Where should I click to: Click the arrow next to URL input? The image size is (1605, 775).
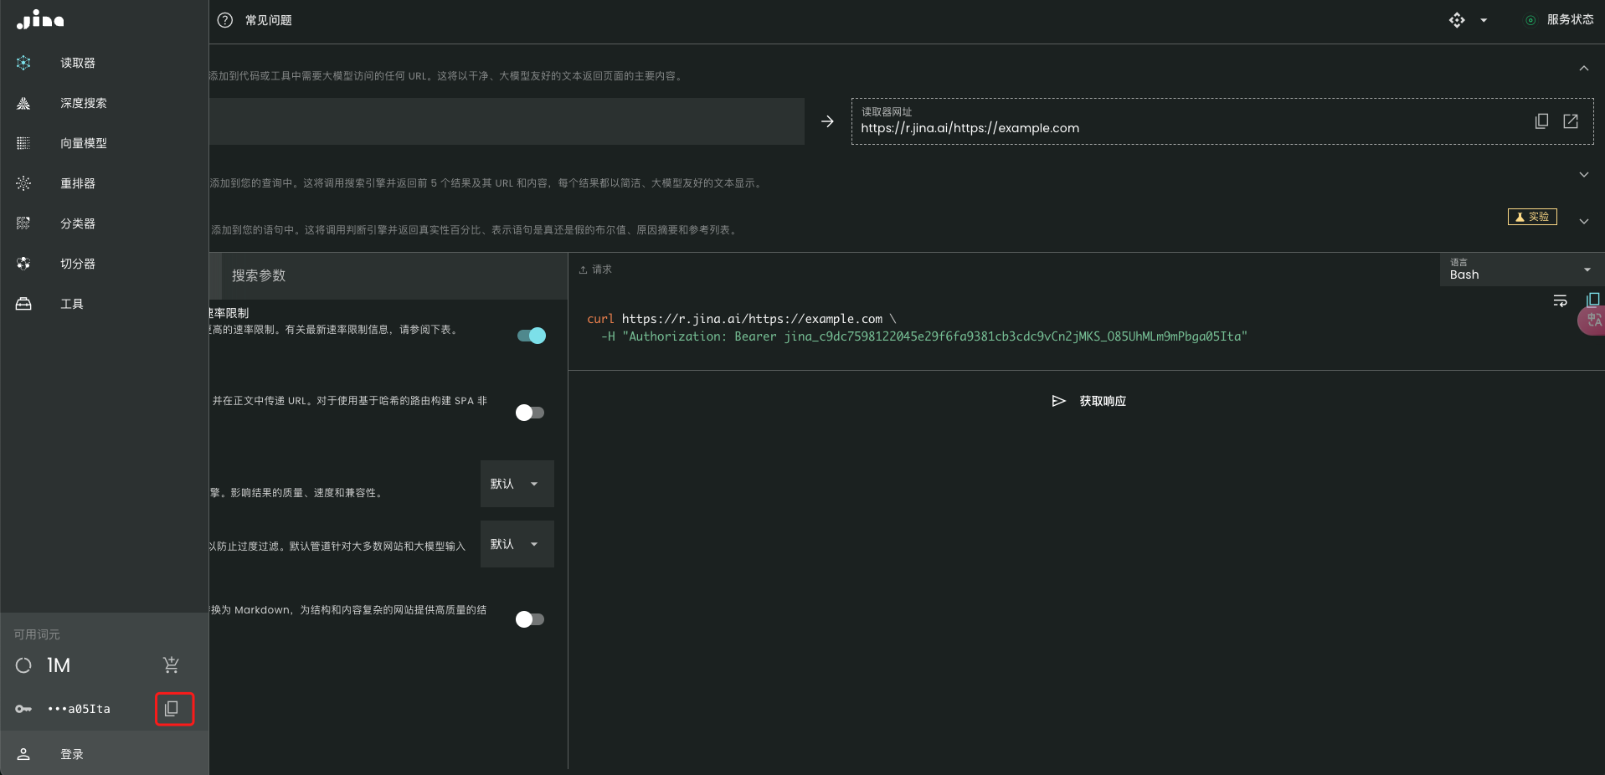(827, 121)
